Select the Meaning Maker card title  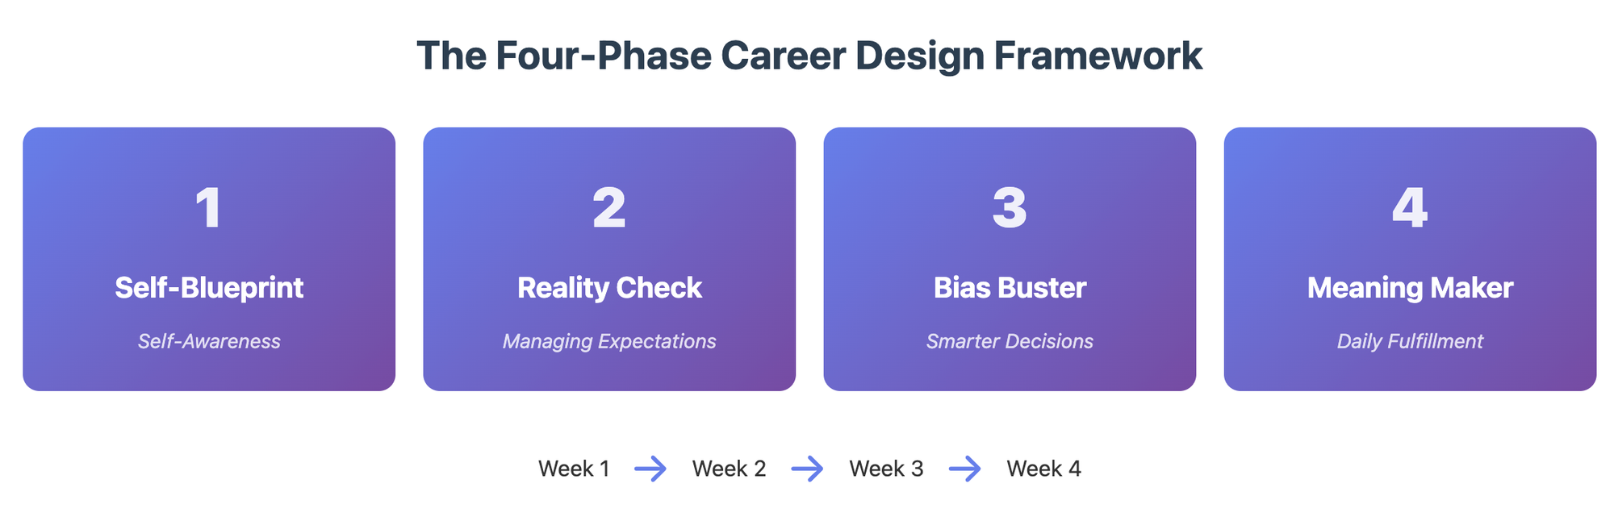(1410, 288)
